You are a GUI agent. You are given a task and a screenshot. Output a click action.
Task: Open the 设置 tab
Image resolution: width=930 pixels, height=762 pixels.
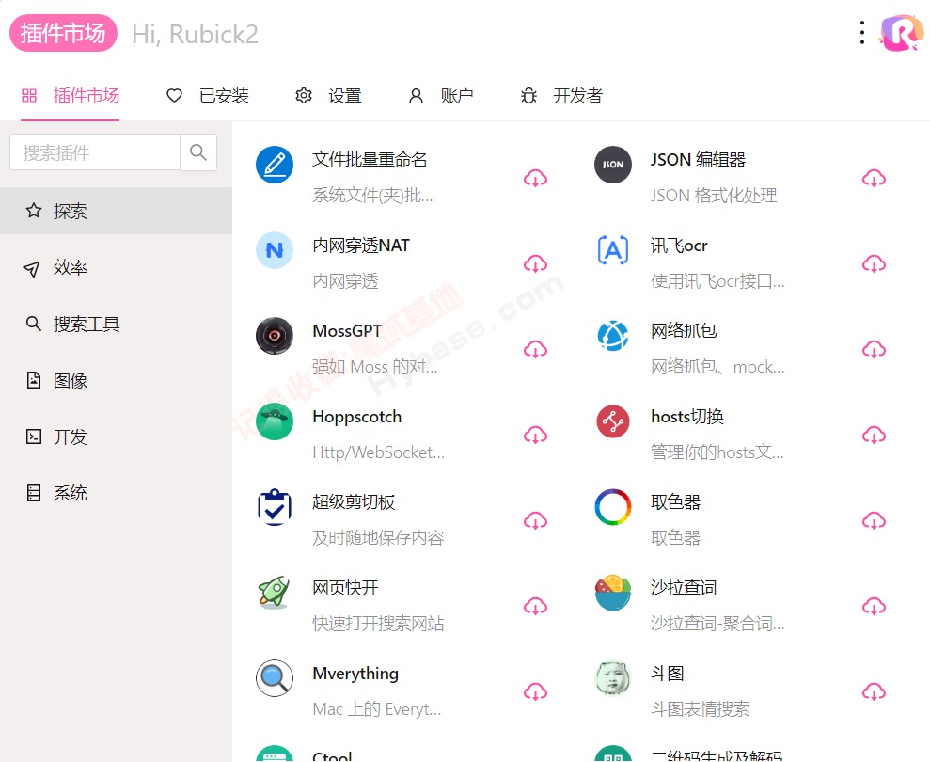(328, 96)
